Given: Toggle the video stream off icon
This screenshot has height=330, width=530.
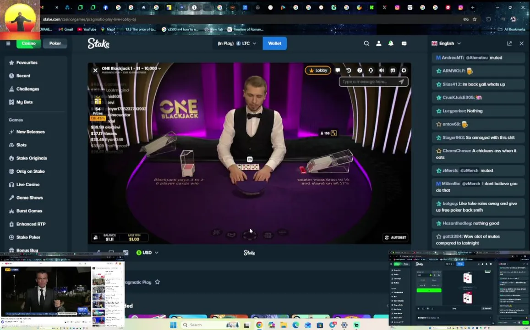Looking at the screenshot, I should click(393, 70).
